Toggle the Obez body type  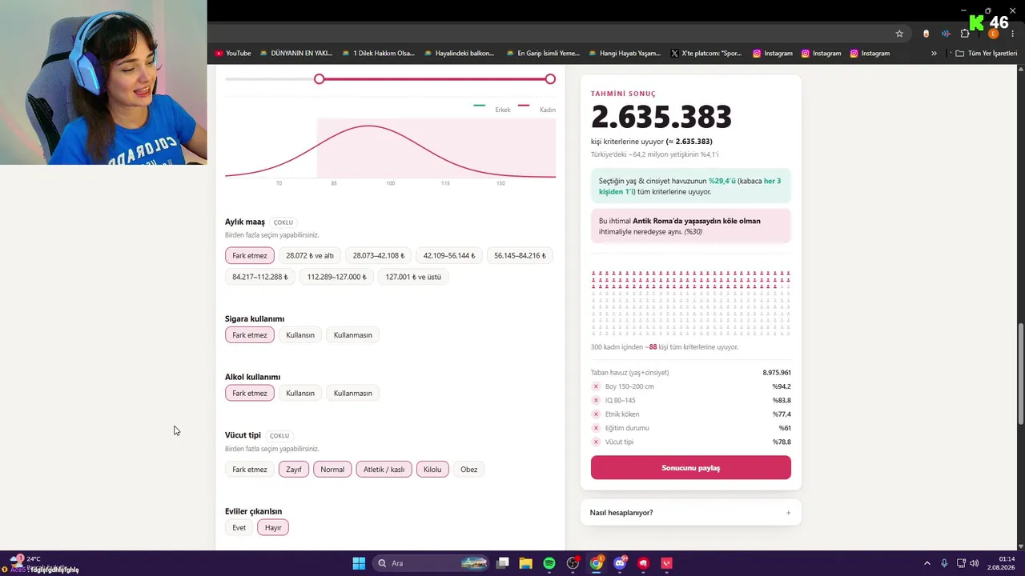tap(469, 470)
